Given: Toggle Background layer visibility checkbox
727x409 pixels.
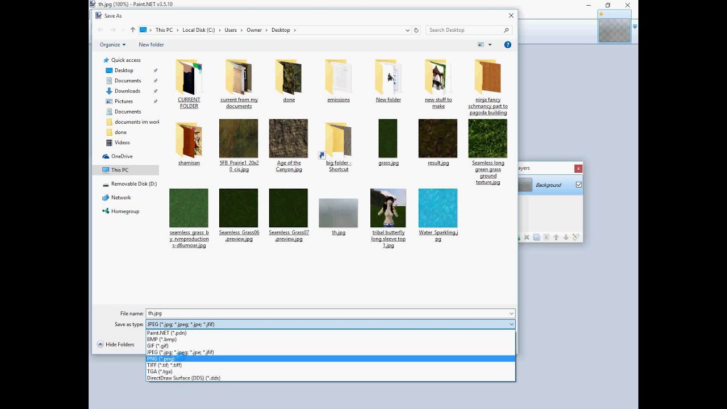Looking at the screenshot, I should (x=579, y=185).
